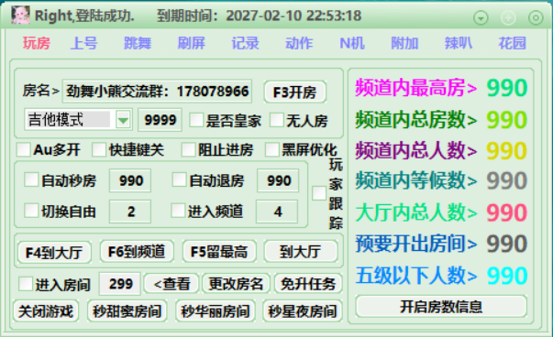Open the 花园 tab
Image resolution: width=553 pixels, height=337 pixels.
[512, 43]
